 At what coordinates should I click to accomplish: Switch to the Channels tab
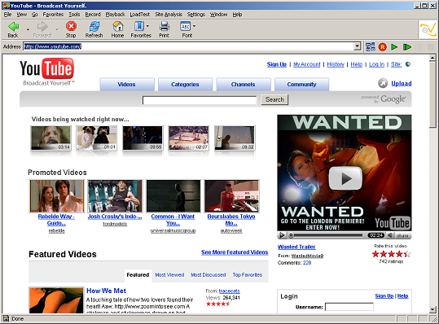244,85
